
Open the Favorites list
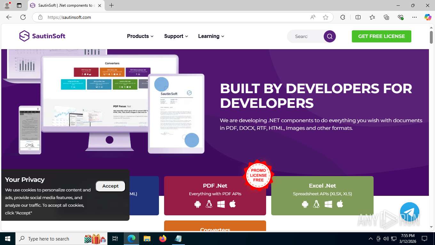click(x=372, y=17)
